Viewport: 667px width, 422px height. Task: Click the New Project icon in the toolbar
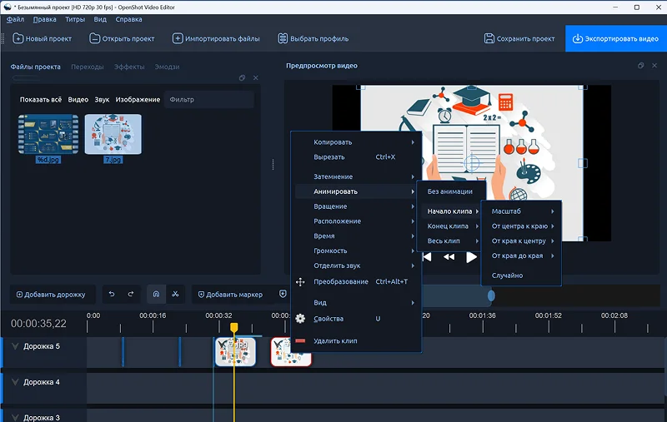pos(18,38)
